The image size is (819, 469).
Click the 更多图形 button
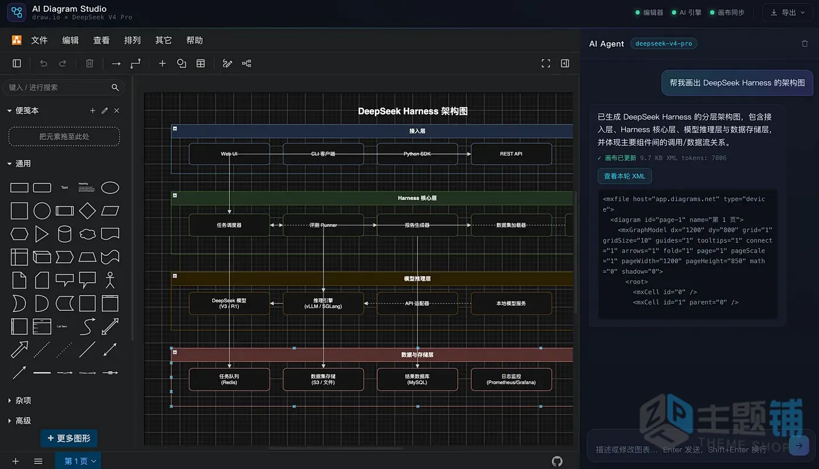click(x=69, y=438)
